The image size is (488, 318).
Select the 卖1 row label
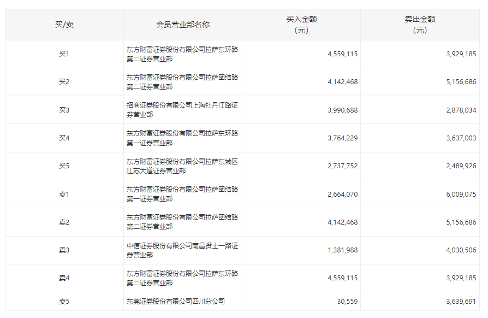tap(64, 195)
